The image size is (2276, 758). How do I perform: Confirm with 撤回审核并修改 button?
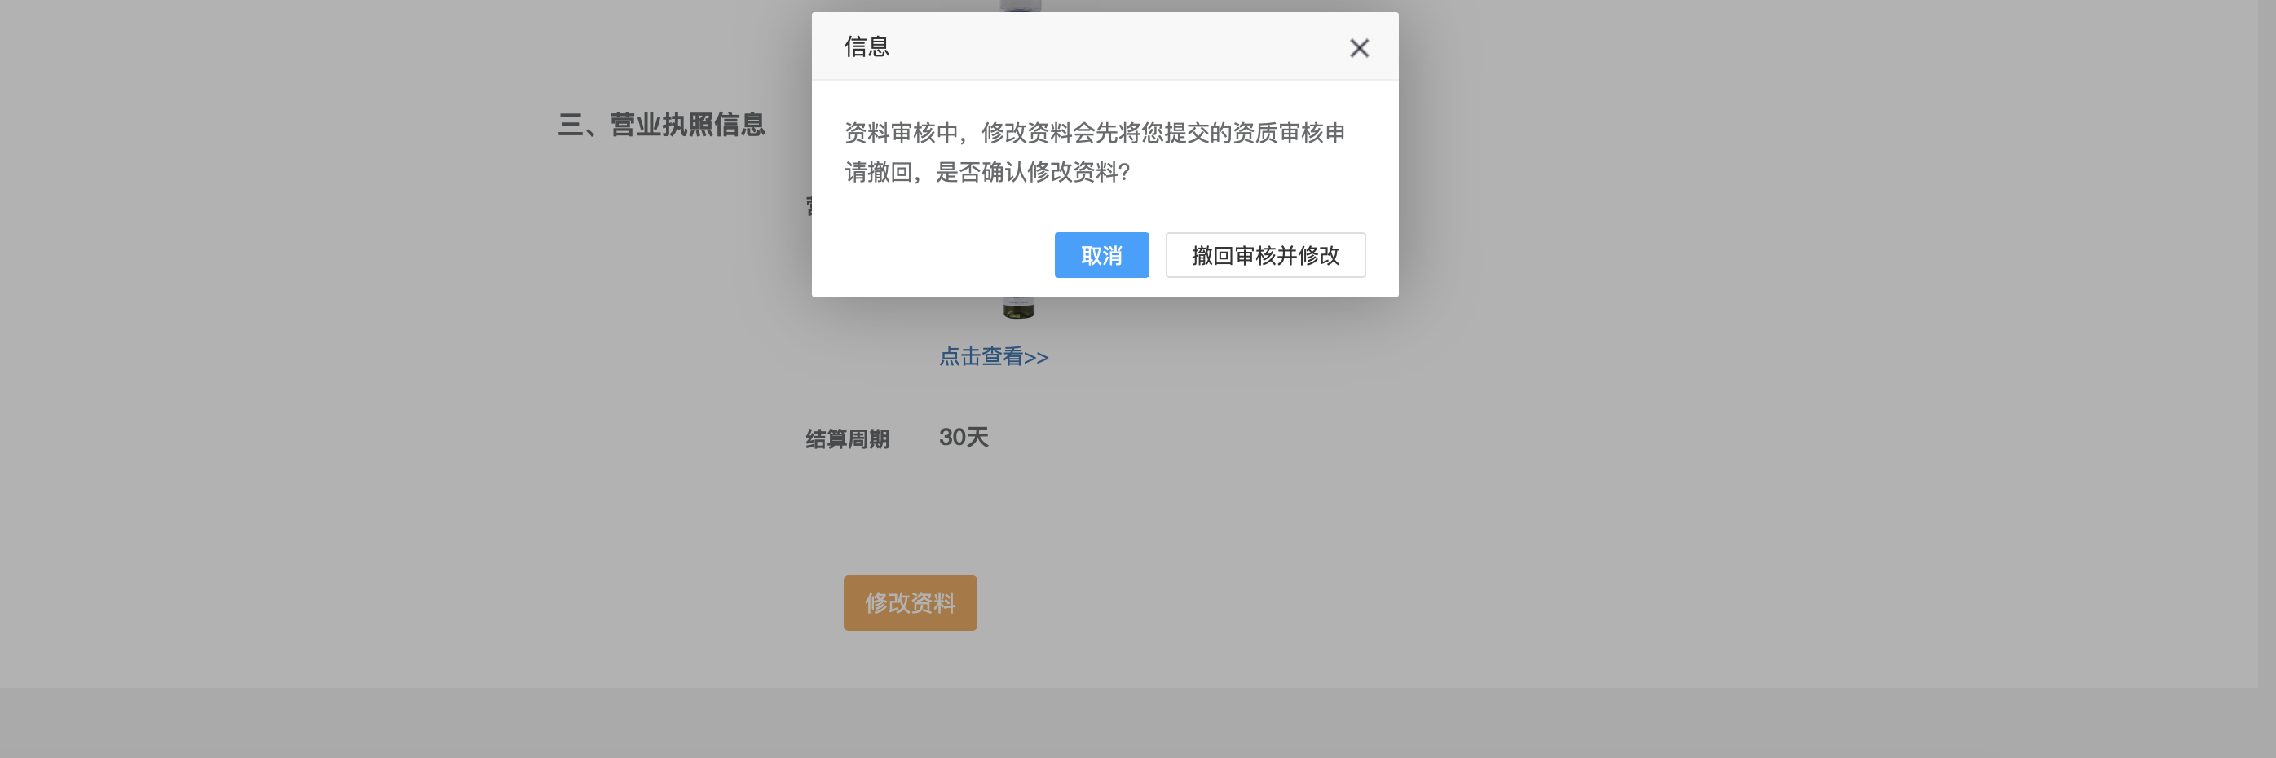click(x=1265, y=255)
